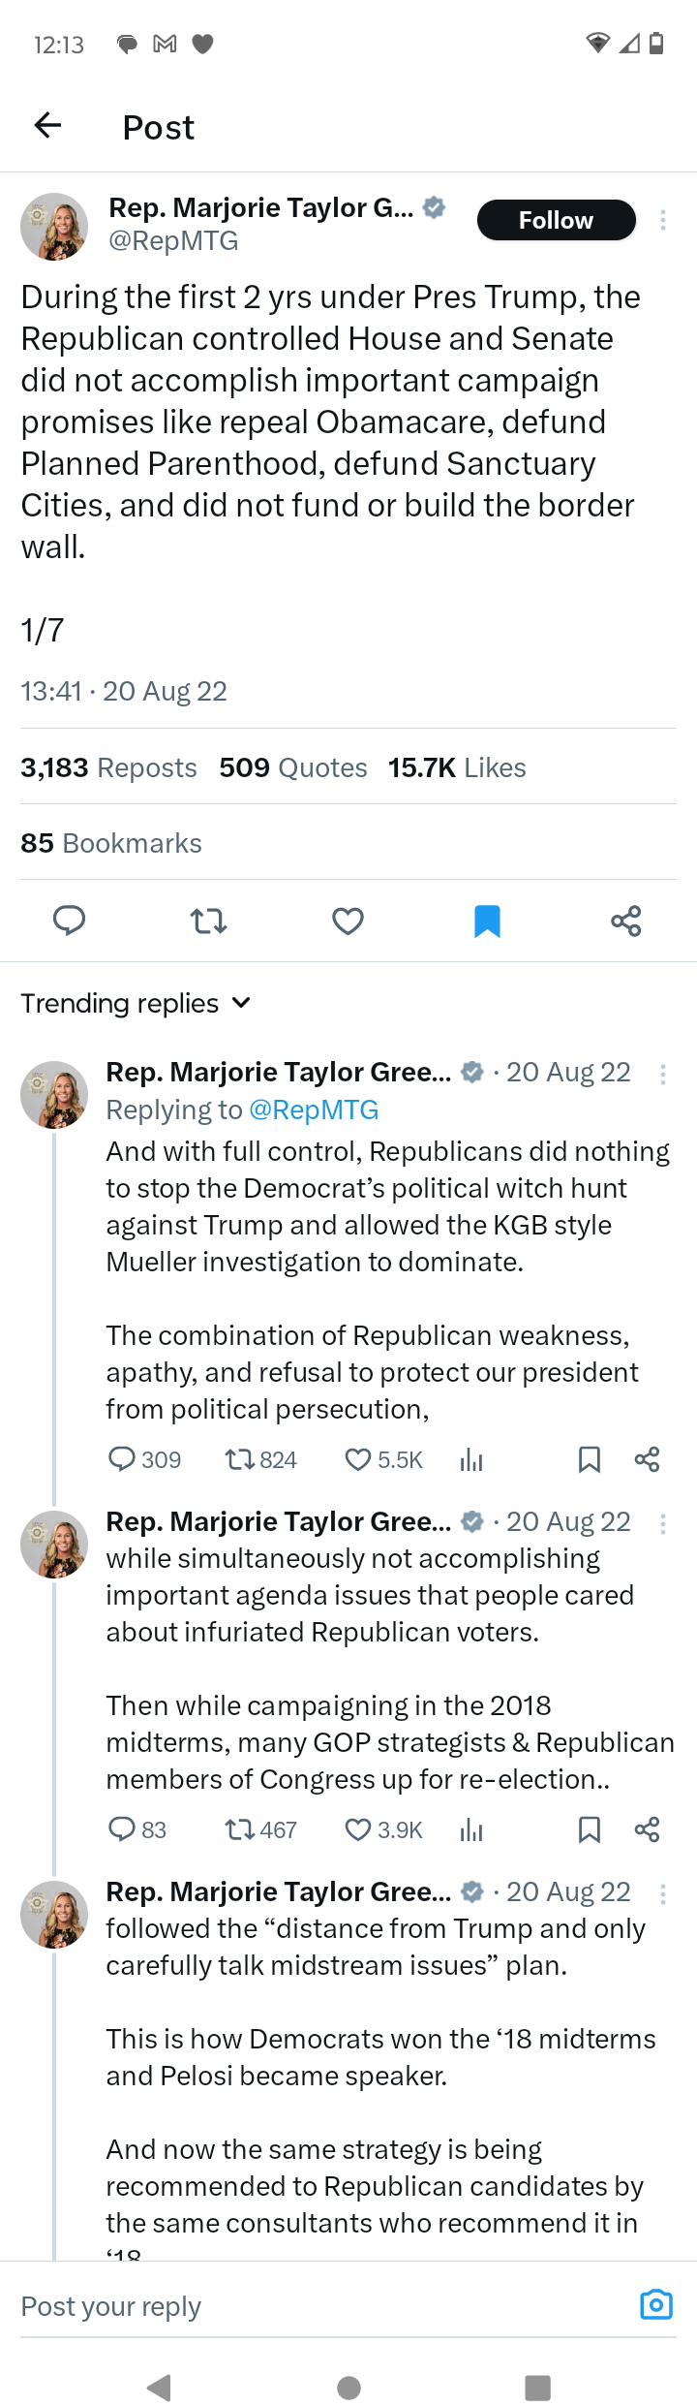The width and height of the screenshot is (697, 2406).
Task: Share the main post via share icon
Action: tap(626, 920)
